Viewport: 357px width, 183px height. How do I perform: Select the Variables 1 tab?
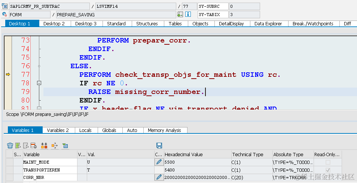25,130
